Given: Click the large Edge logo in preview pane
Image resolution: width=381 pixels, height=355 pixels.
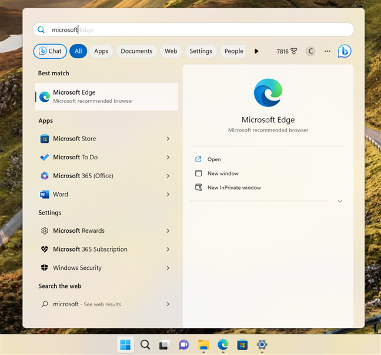Looking at the screenshot, I should pos(268,92).
